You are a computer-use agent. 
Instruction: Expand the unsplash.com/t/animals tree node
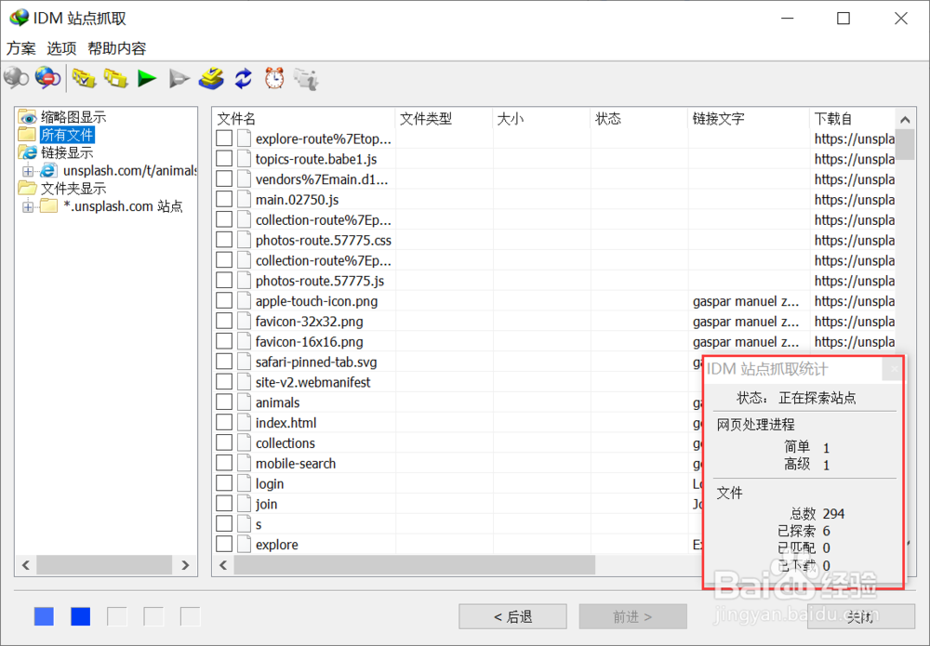[28, 171]
